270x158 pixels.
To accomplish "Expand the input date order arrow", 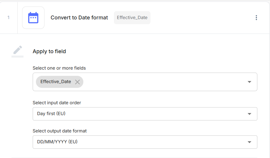I will pos(249,114).
